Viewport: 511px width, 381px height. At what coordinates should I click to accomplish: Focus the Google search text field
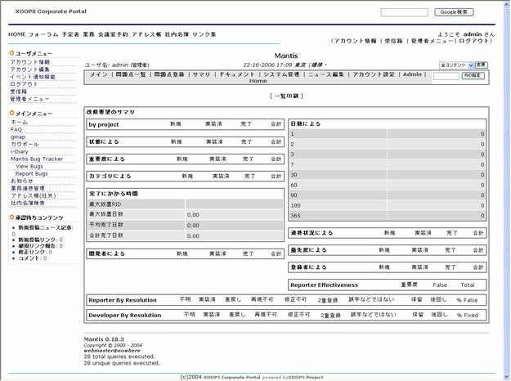[404, 13]
